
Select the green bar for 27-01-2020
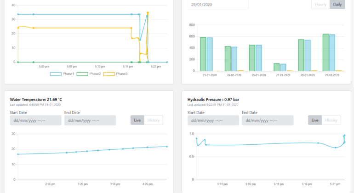tap(277, 67)
